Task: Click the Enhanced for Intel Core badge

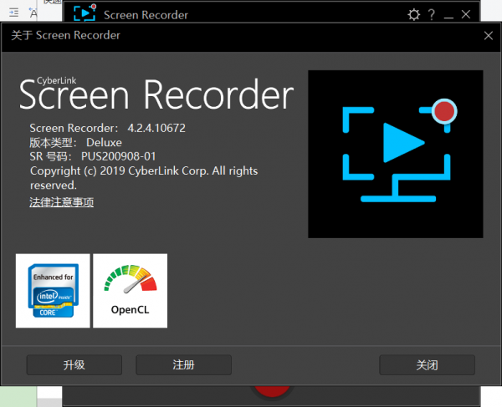Action: 53,291
